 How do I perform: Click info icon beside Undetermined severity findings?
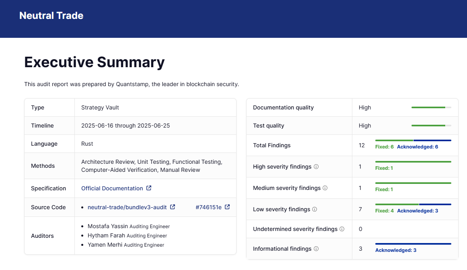(x=342, y=229)
